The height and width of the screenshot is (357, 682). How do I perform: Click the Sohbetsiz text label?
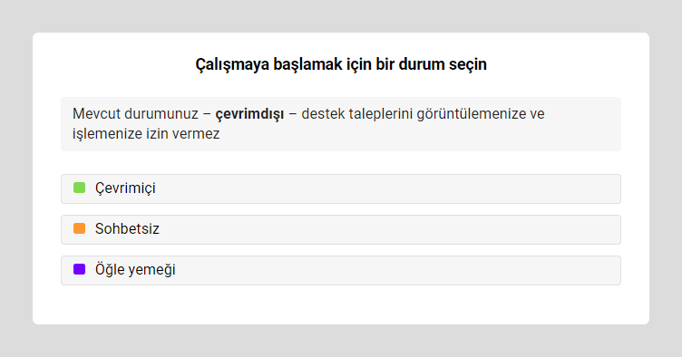(x=127, y=229)
